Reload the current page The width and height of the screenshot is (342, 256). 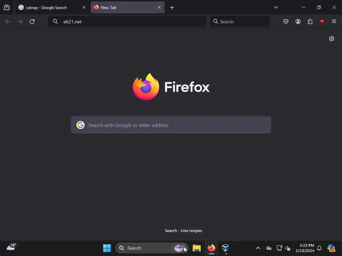32,22
